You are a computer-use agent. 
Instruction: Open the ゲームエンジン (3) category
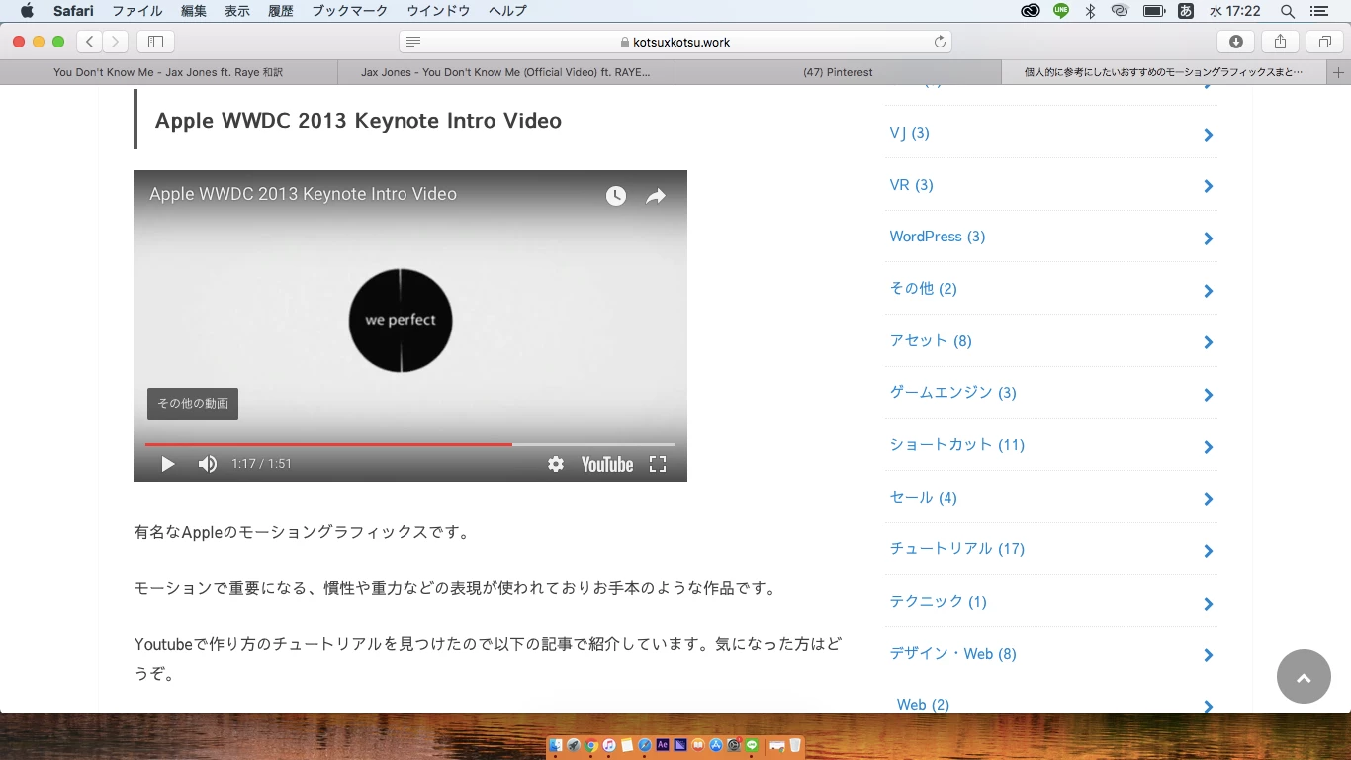click(953, 393)
